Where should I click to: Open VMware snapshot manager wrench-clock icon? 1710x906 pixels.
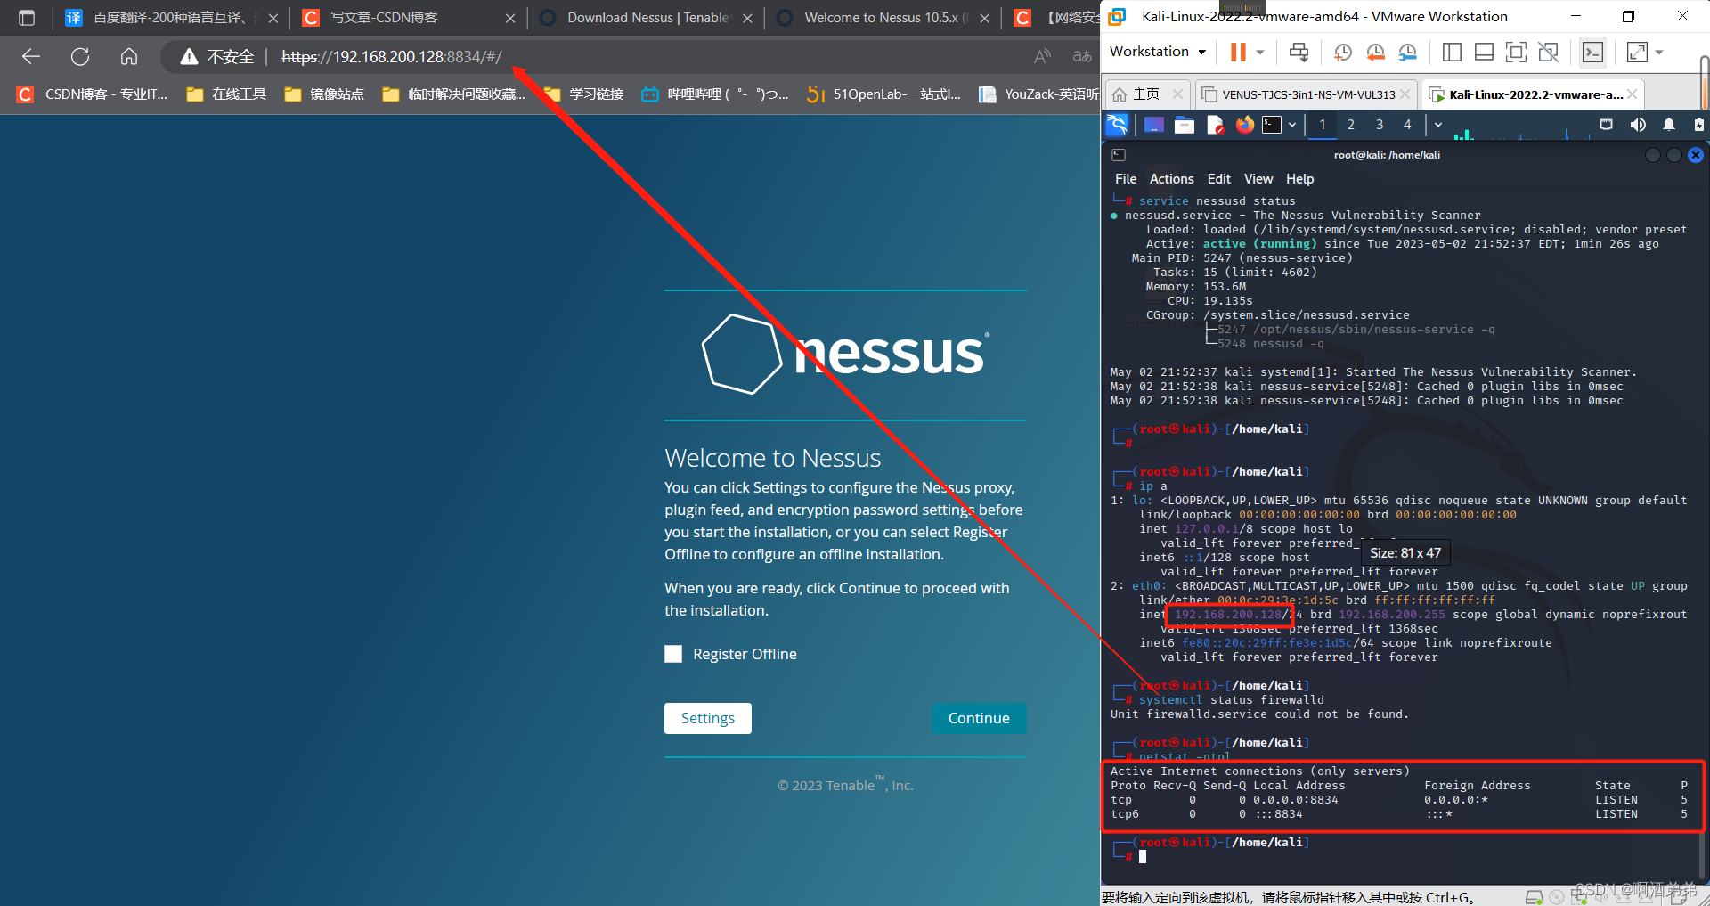pos(1407,52)
